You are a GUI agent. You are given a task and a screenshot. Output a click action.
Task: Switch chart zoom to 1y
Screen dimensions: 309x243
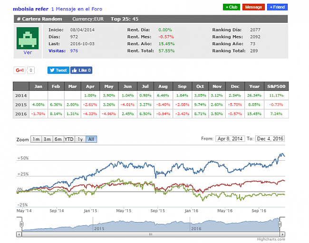(x=80, y=139)
